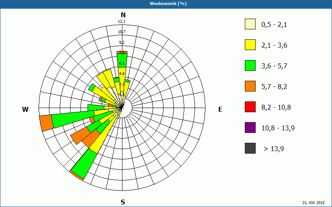Click the large green segment of the south-southwest bar
The image size is (332, 207).
85,163
